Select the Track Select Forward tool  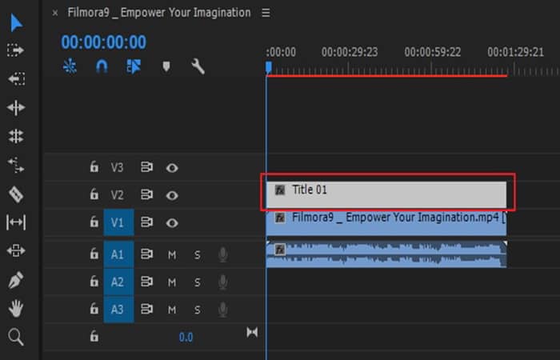click(16, 50)
